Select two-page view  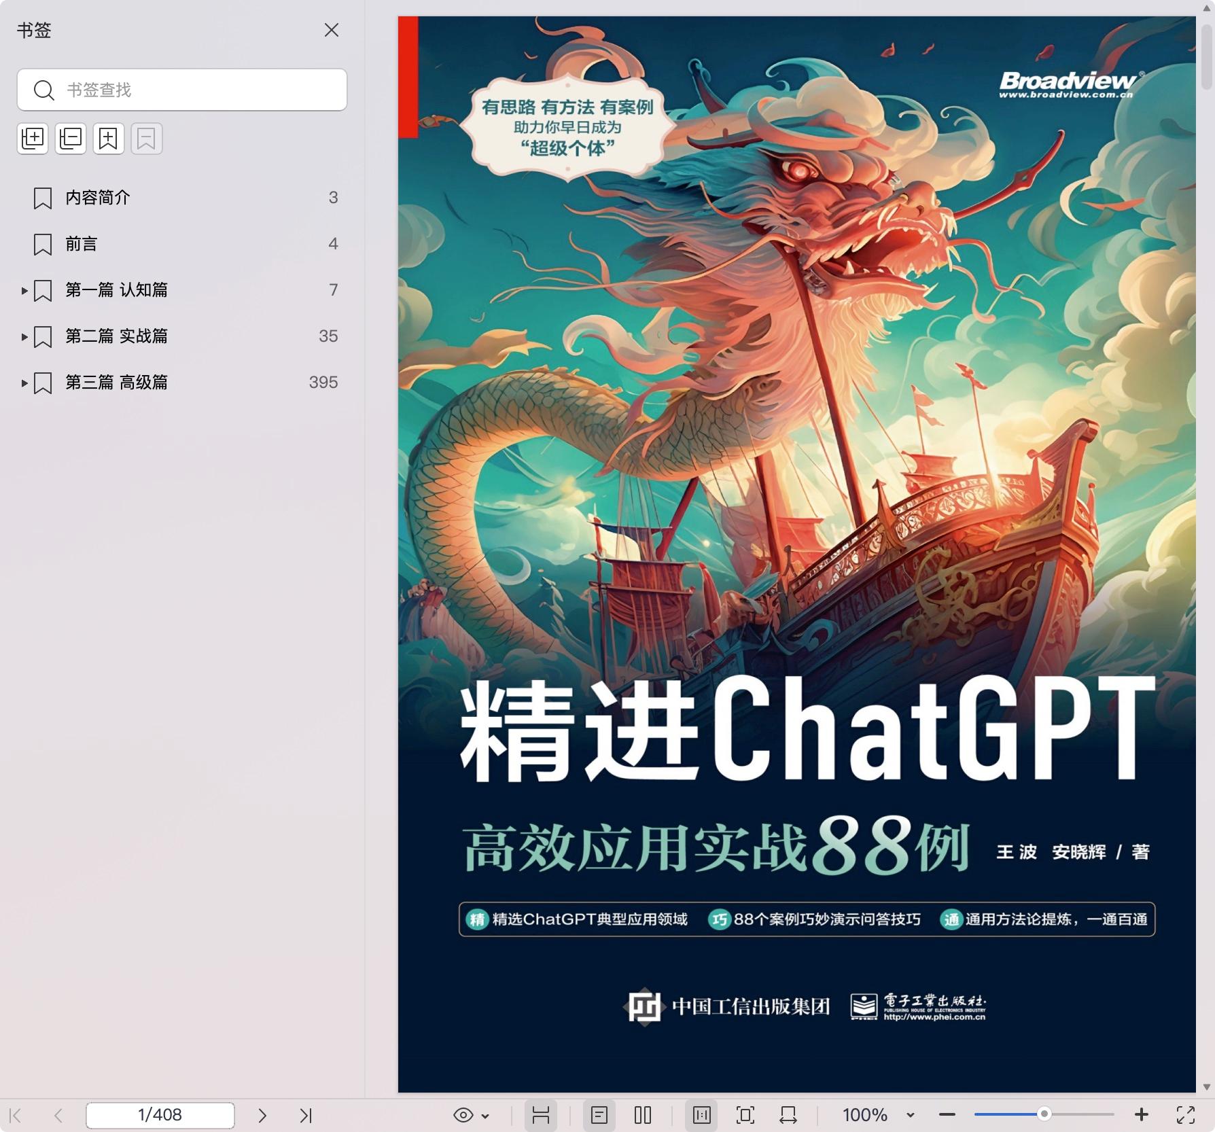click(x=643, y=1115)
